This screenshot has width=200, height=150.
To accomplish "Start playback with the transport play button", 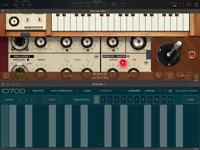I will tap(23, 5).
